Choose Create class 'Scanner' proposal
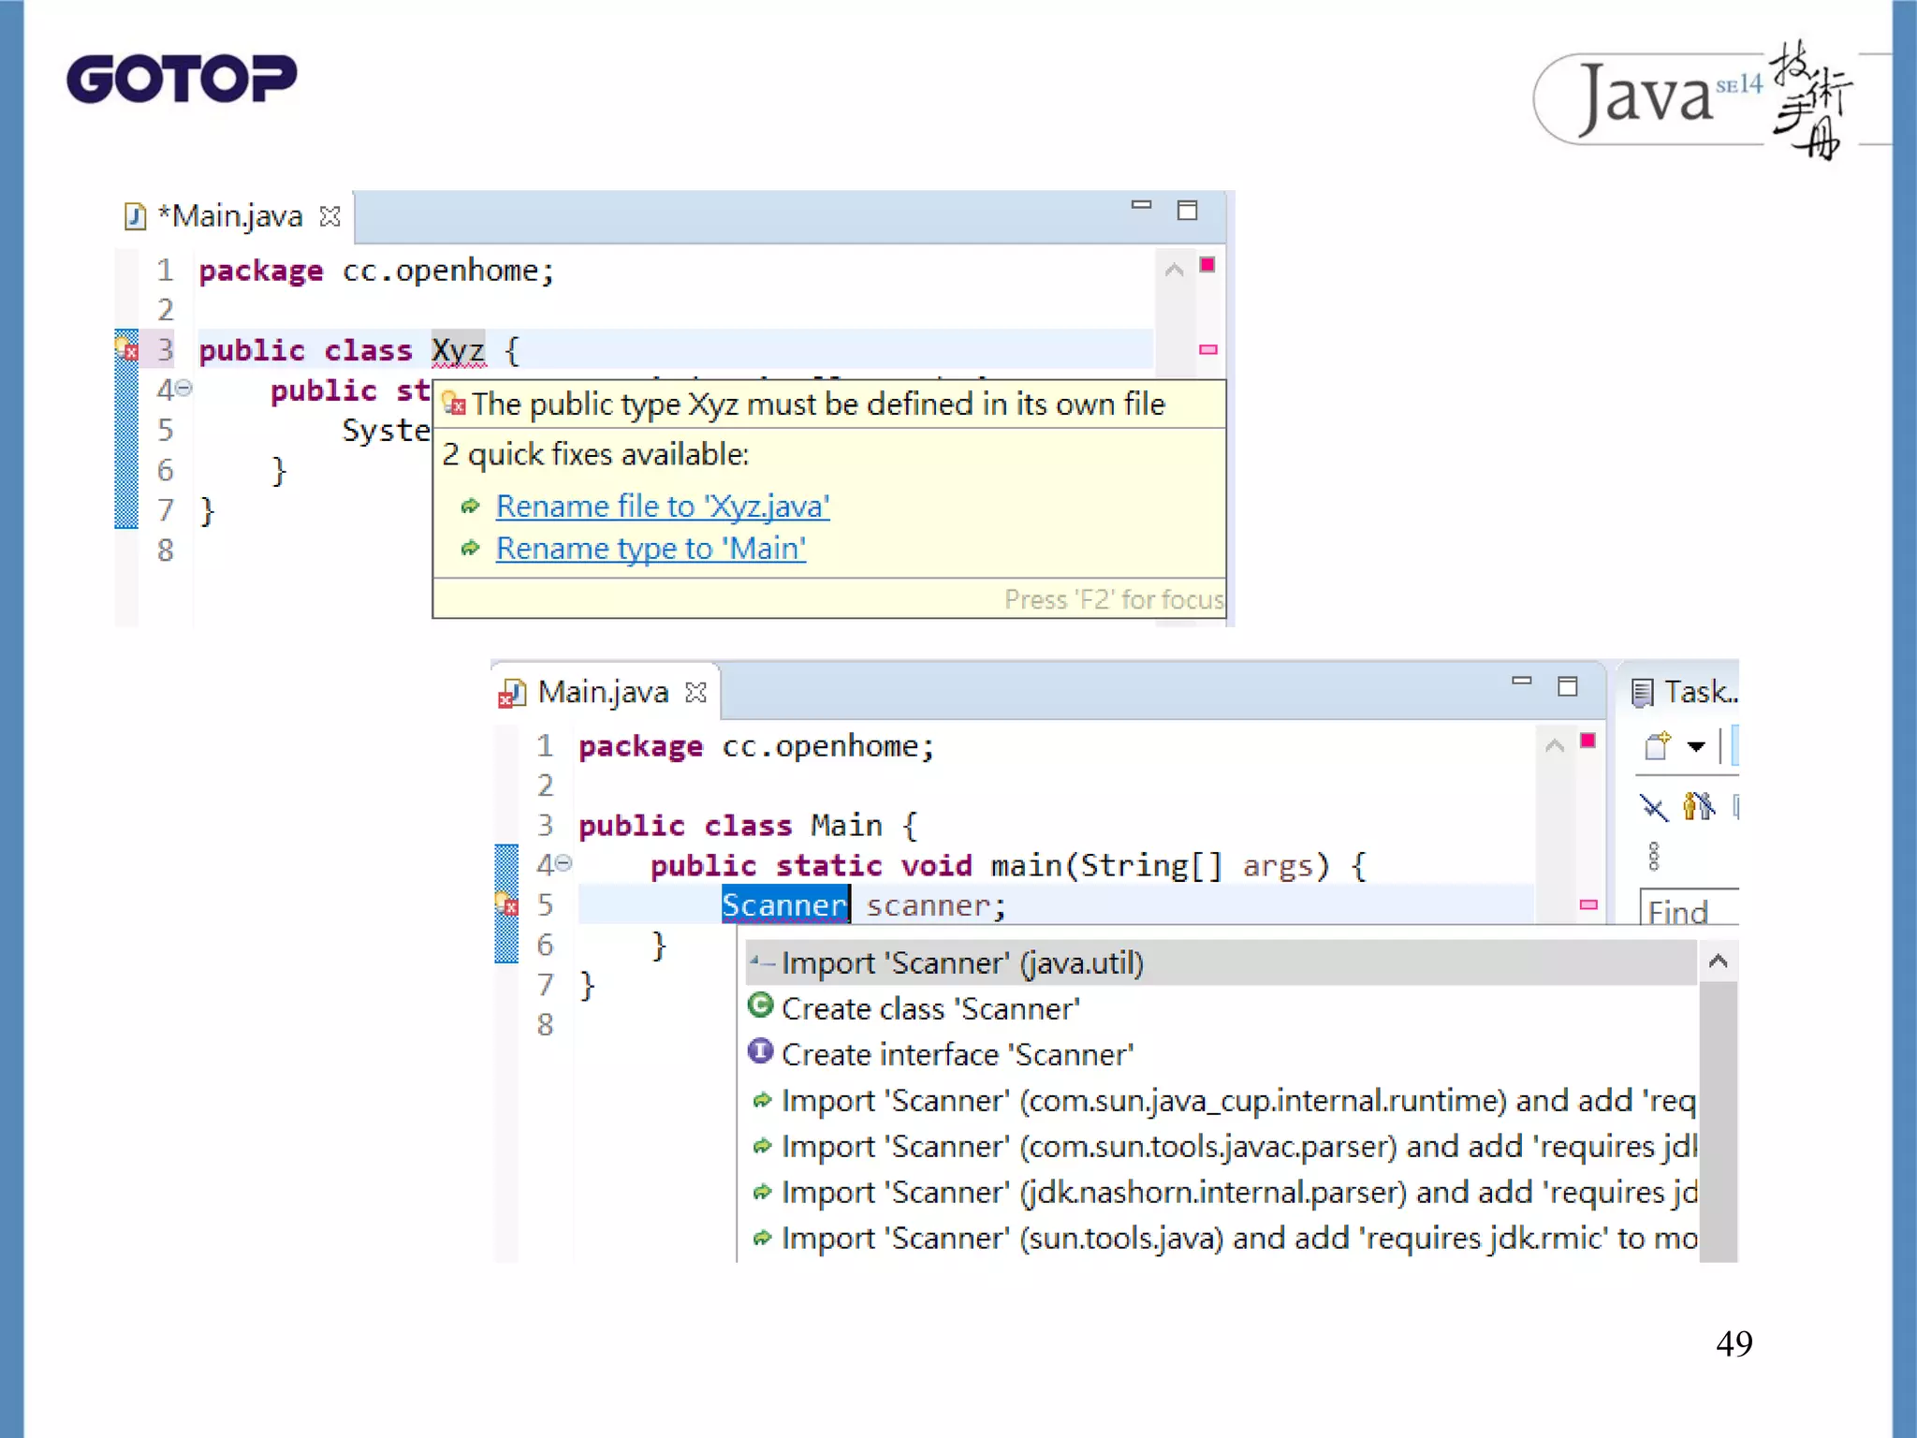 click(929, 1008)
